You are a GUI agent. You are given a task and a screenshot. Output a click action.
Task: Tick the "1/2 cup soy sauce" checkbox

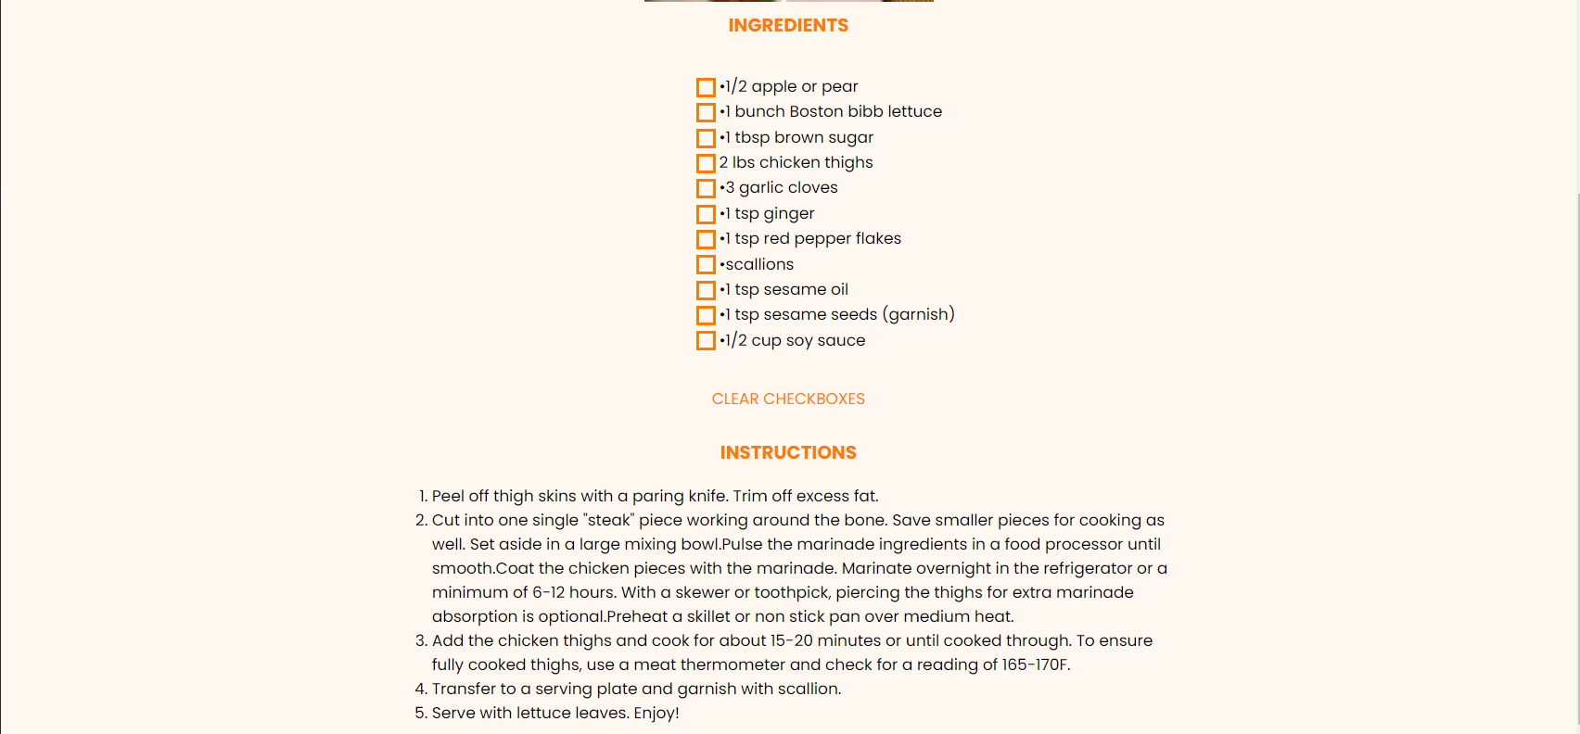706,340
